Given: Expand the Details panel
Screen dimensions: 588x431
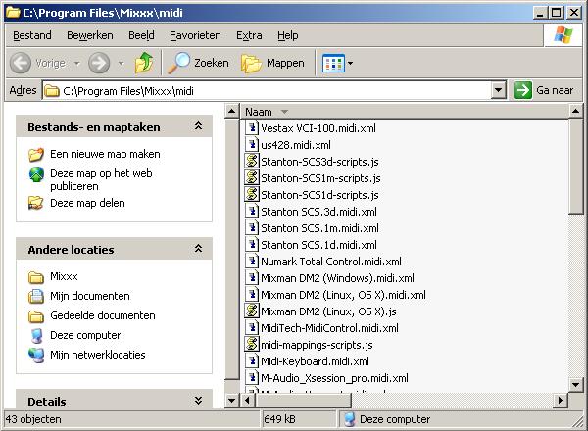Looking at the screenshot, I should pos(198,401).
